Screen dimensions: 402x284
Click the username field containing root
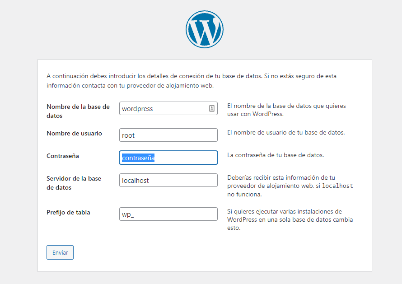(x=168, y=135)
